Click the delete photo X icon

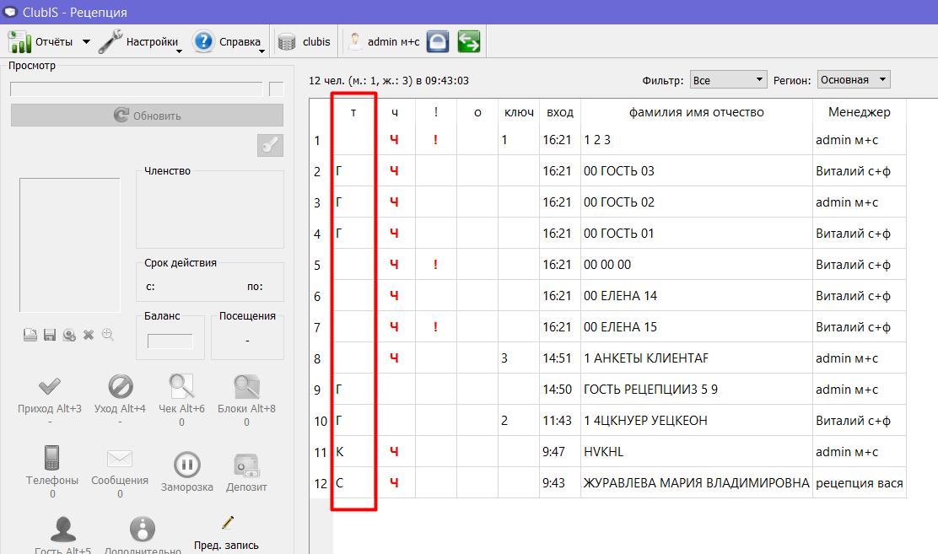pos(89,335)
